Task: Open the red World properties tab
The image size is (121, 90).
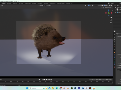Action: pos(114,46)
